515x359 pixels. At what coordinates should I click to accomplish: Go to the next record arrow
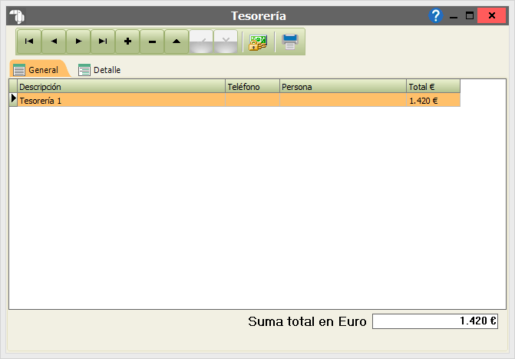point(78,42)
